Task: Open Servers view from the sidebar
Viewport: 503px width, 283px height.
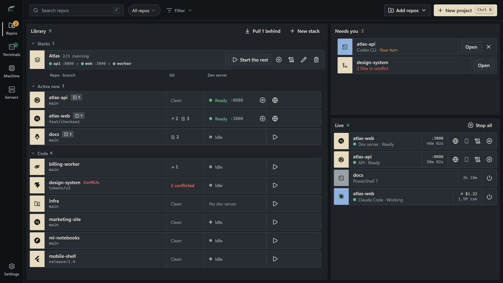Action: (12, 93)
